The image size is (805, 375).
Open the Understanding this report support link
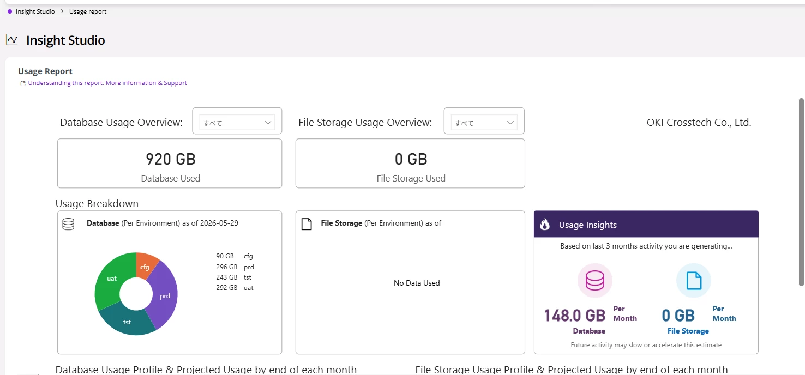click(107, 83)
